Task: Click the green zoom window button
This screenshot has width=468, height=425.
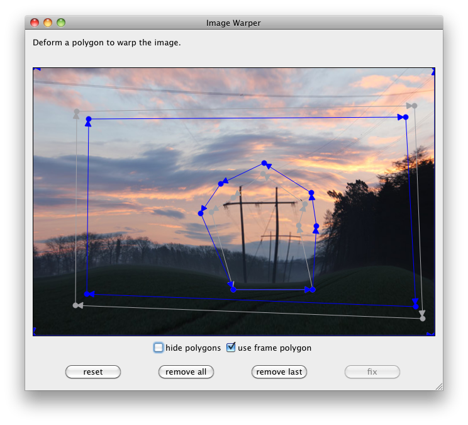Action: [61, 23]
